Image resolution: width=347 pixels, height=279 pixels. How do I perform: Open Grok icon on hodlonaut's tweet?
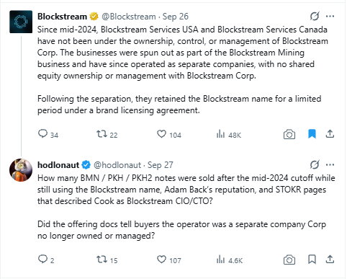(x=315, y=165)
